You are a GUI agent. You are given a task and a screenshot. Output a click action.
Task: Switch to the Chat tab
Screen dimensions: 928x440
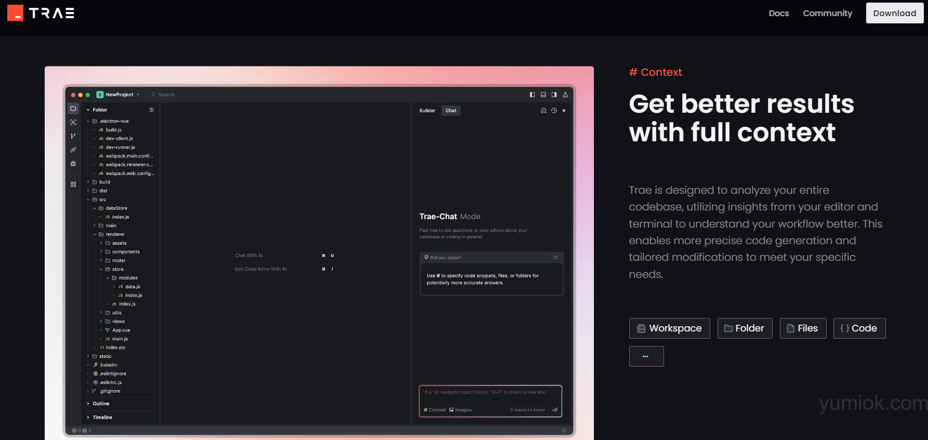point(451,111)
